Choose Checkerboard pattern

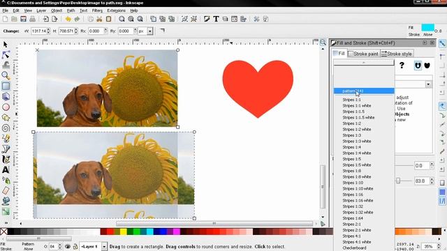pos(354,248)
